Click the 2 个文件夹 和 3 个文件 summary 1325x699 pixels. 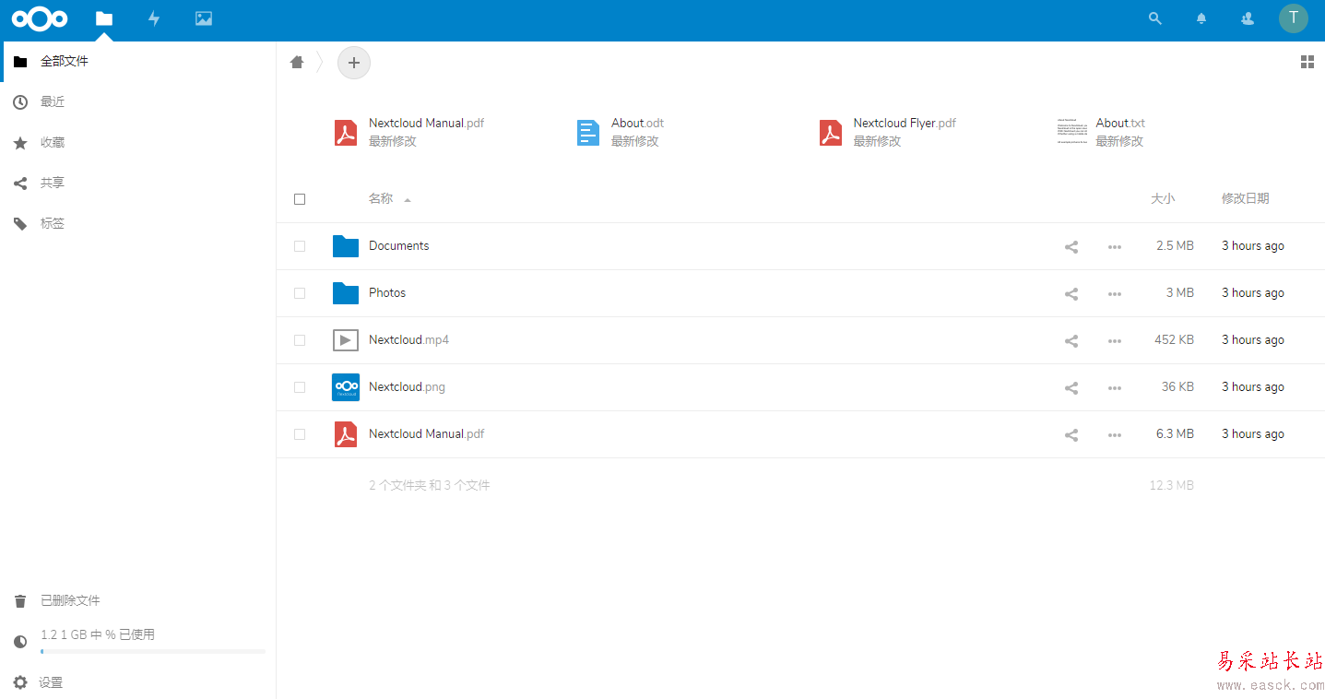[430, 485]
